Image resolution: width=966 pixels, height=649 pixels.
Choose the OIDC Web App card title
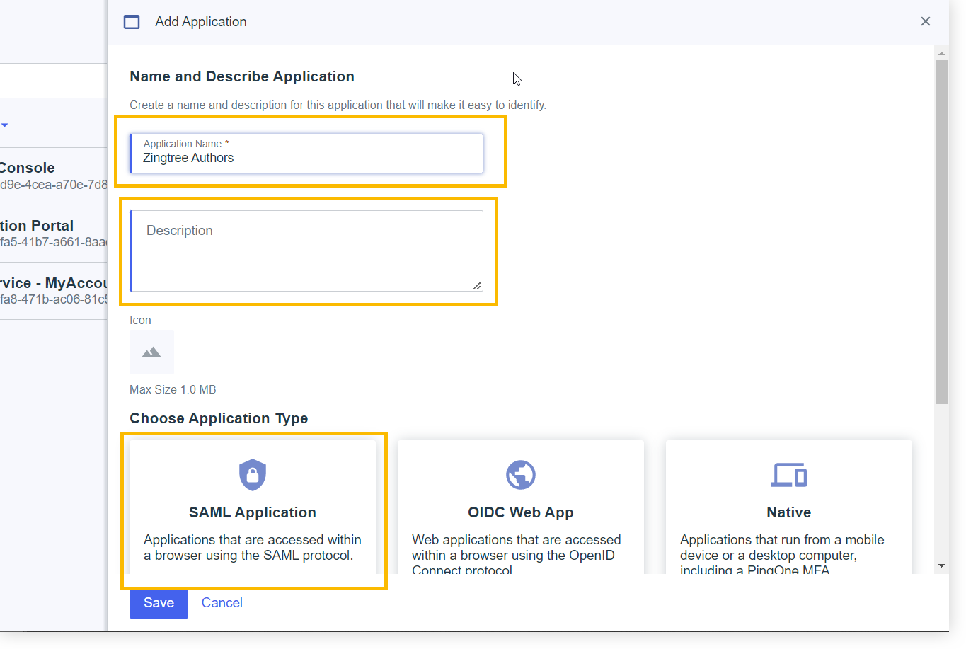(521, 512)
